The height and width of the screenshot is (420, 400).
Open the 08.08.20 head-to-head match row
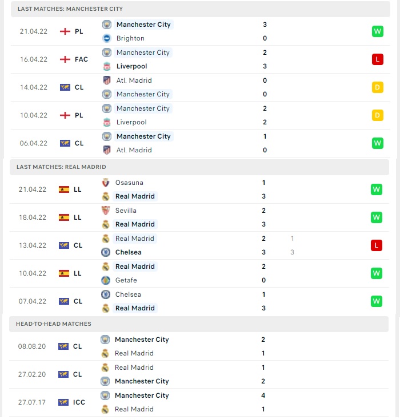pyautogui.click(x=199, y=346)
